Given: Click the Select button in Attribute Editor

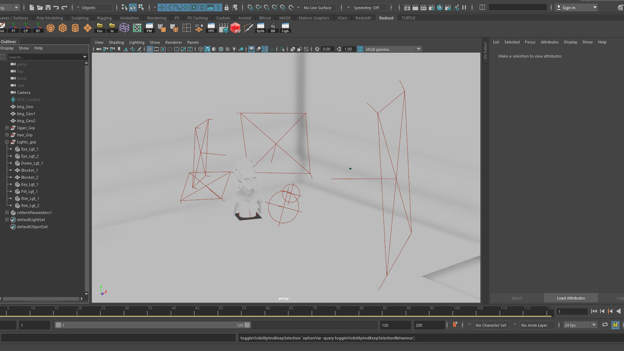Looking at the screenshot, I should (x=516, y=298).
